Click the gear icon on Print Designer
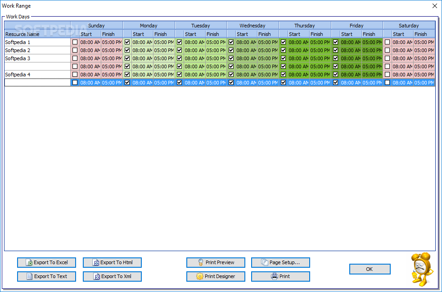Image resolution: width=442 pixels, height=292 pixels. tap(199, 276)
